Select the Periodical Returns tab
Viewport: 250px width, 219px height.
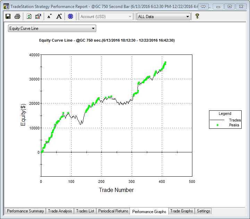[x=113, y=211]
